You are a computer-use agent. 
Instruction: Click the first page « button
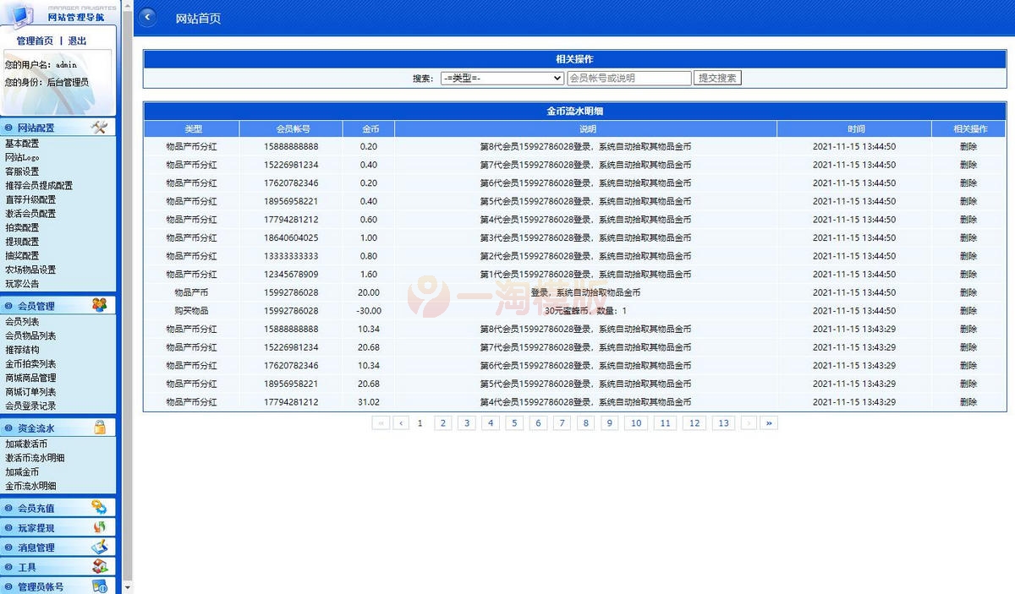point(381,423)
